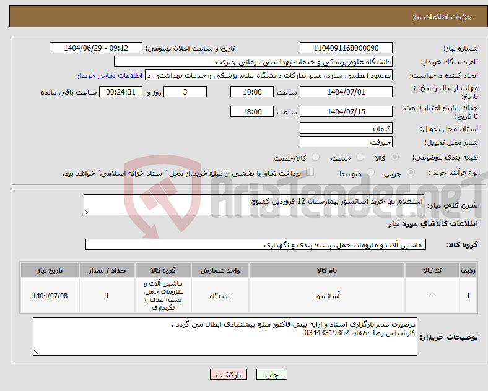Click the buyer organization name field
488x391 pixels.
pyautogui.click(x=253, y=61)
